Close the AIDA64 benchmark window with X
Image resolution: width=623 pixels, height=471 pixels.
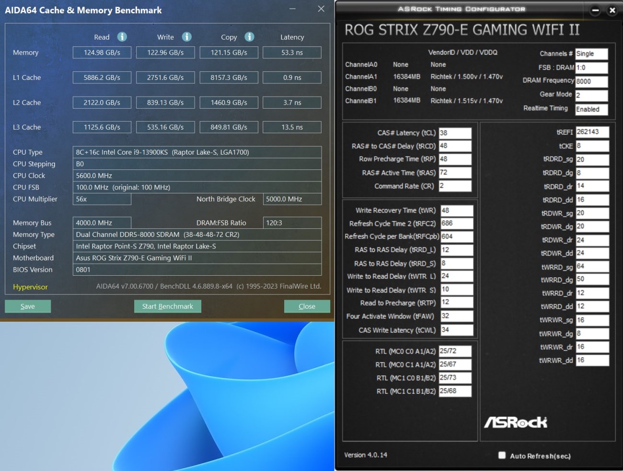tap(321, 9)
